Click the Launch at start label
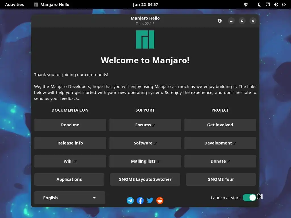 coord(225,198)
